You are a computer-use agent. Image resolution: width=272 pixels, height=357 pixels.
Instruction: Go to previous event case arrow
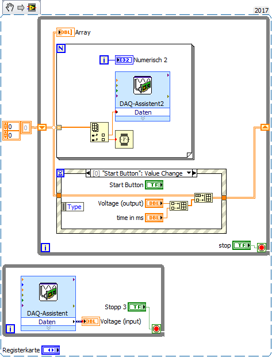pos(88,173)
